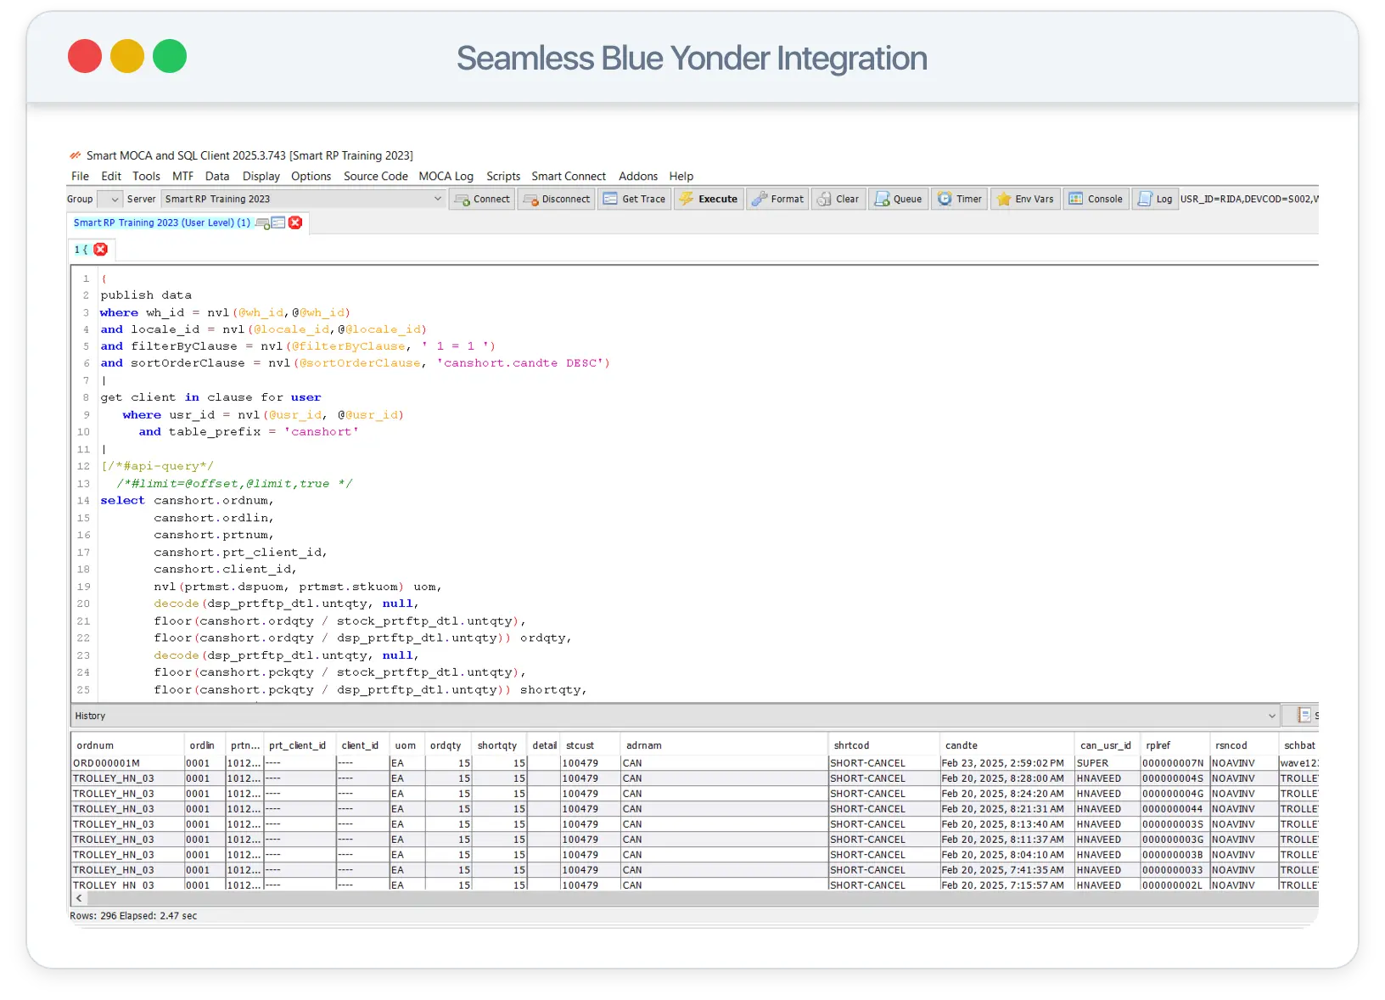Click the Get Trace button
This screenshot has width=1385, height=1000.
coord(634,199)
